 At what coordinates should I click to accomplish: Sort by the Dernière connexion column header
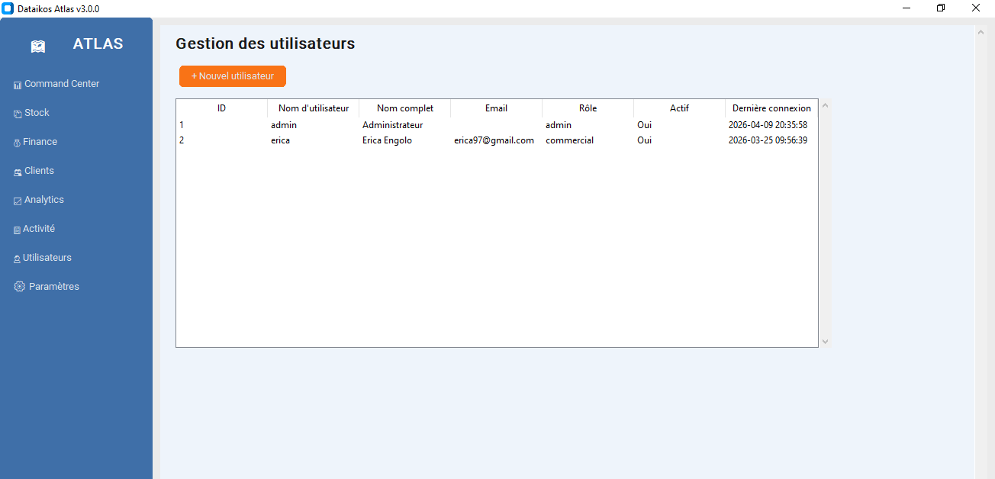pos(771,108)
